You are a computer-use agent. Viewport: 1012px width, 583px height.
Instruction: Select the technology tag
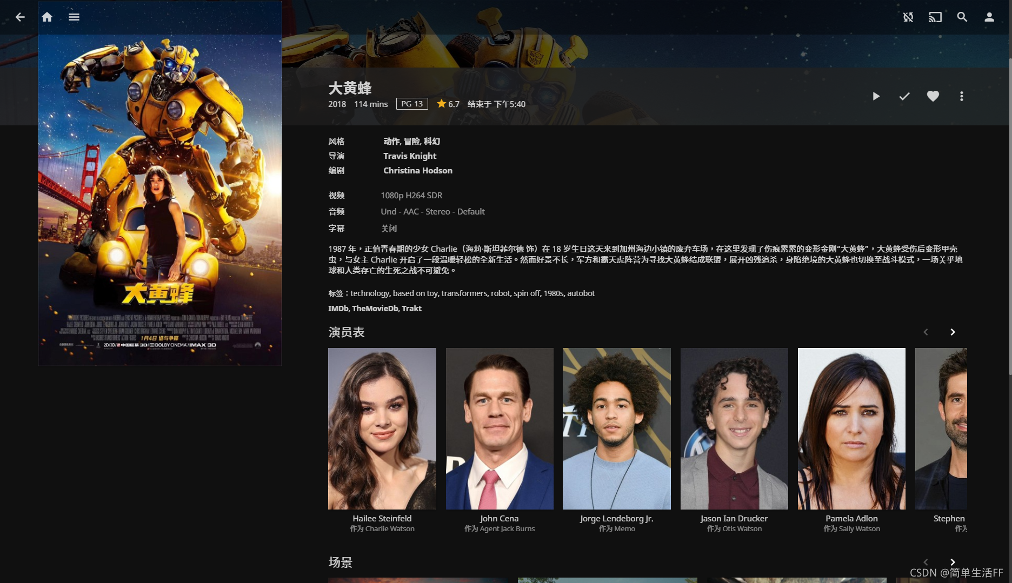point(369,293)
